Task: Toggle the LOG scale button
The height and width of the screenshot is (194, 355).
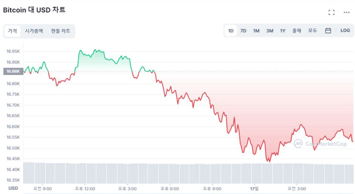Action: 345,30
